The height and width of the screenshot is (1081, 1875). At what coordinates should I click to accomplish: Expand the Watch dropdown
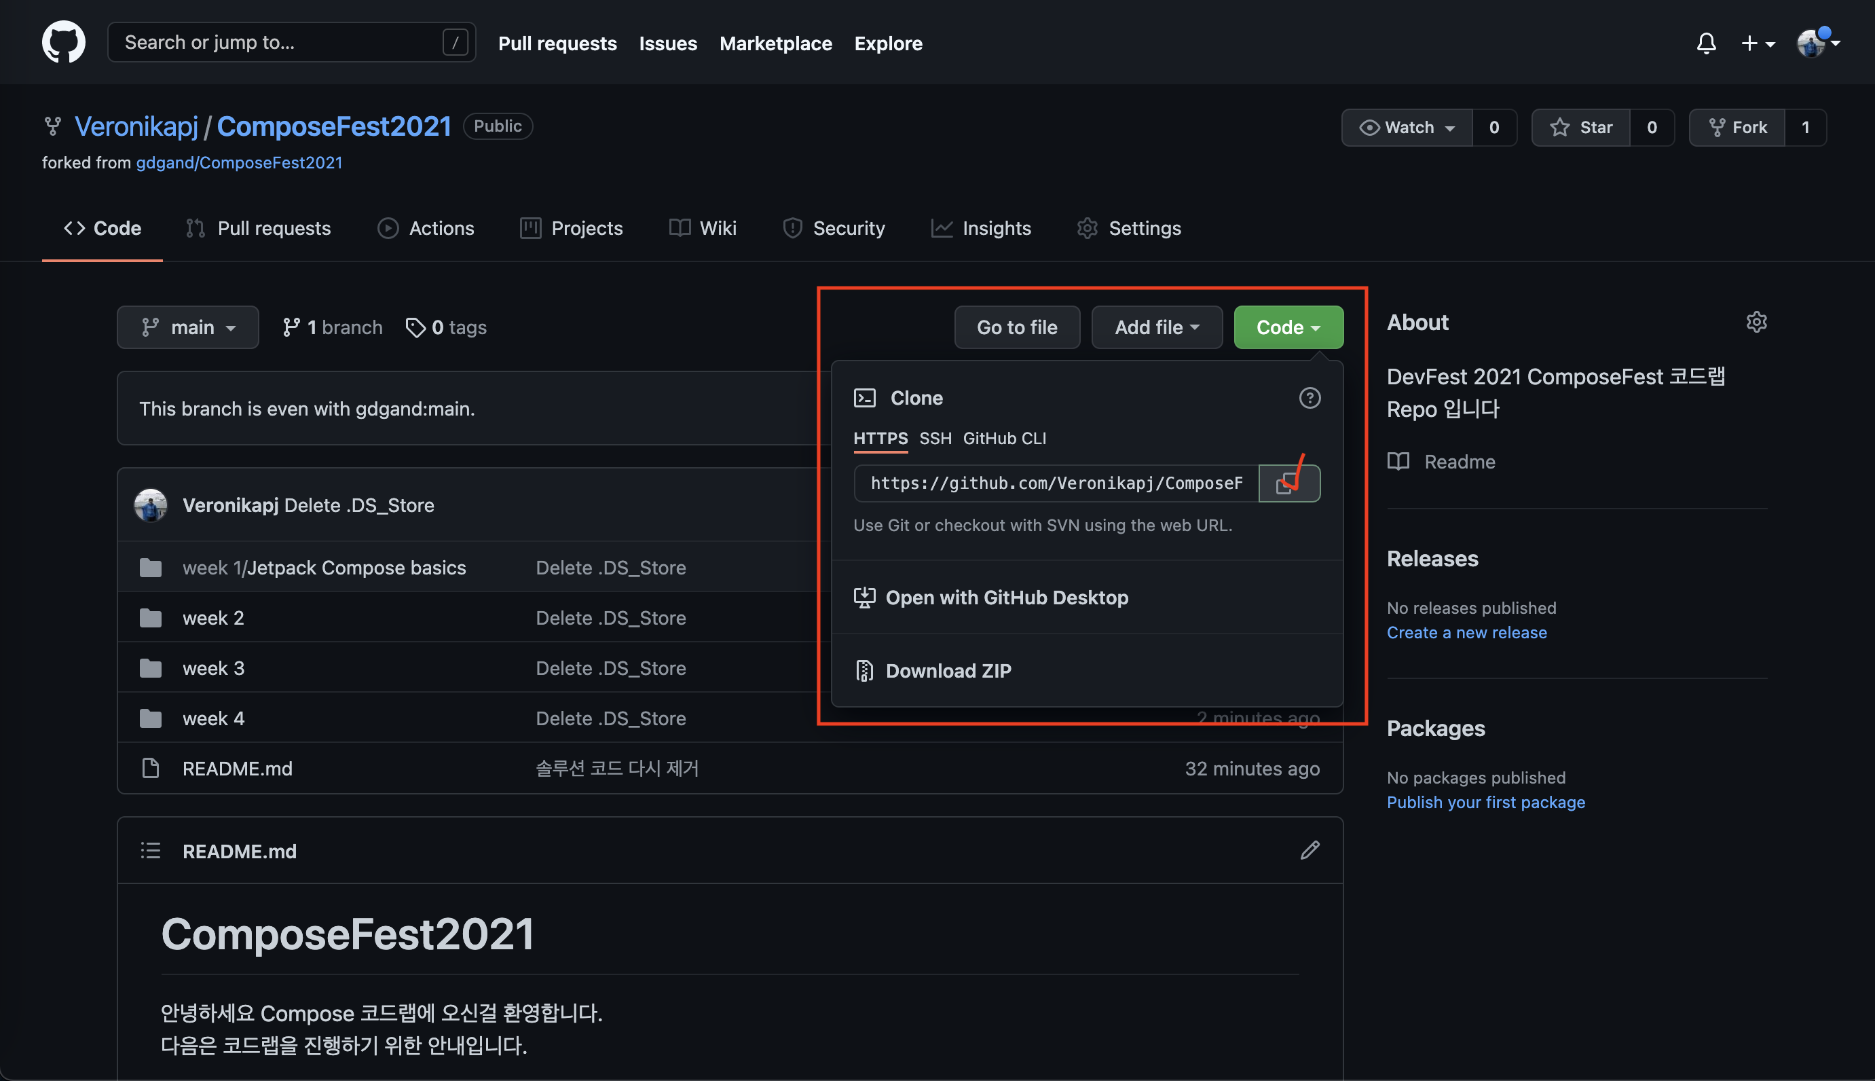coord(1407,128)
